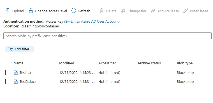Click Block blob in Test1.txt row
Viewport: 213px width, 103px height.
[185, 72]
